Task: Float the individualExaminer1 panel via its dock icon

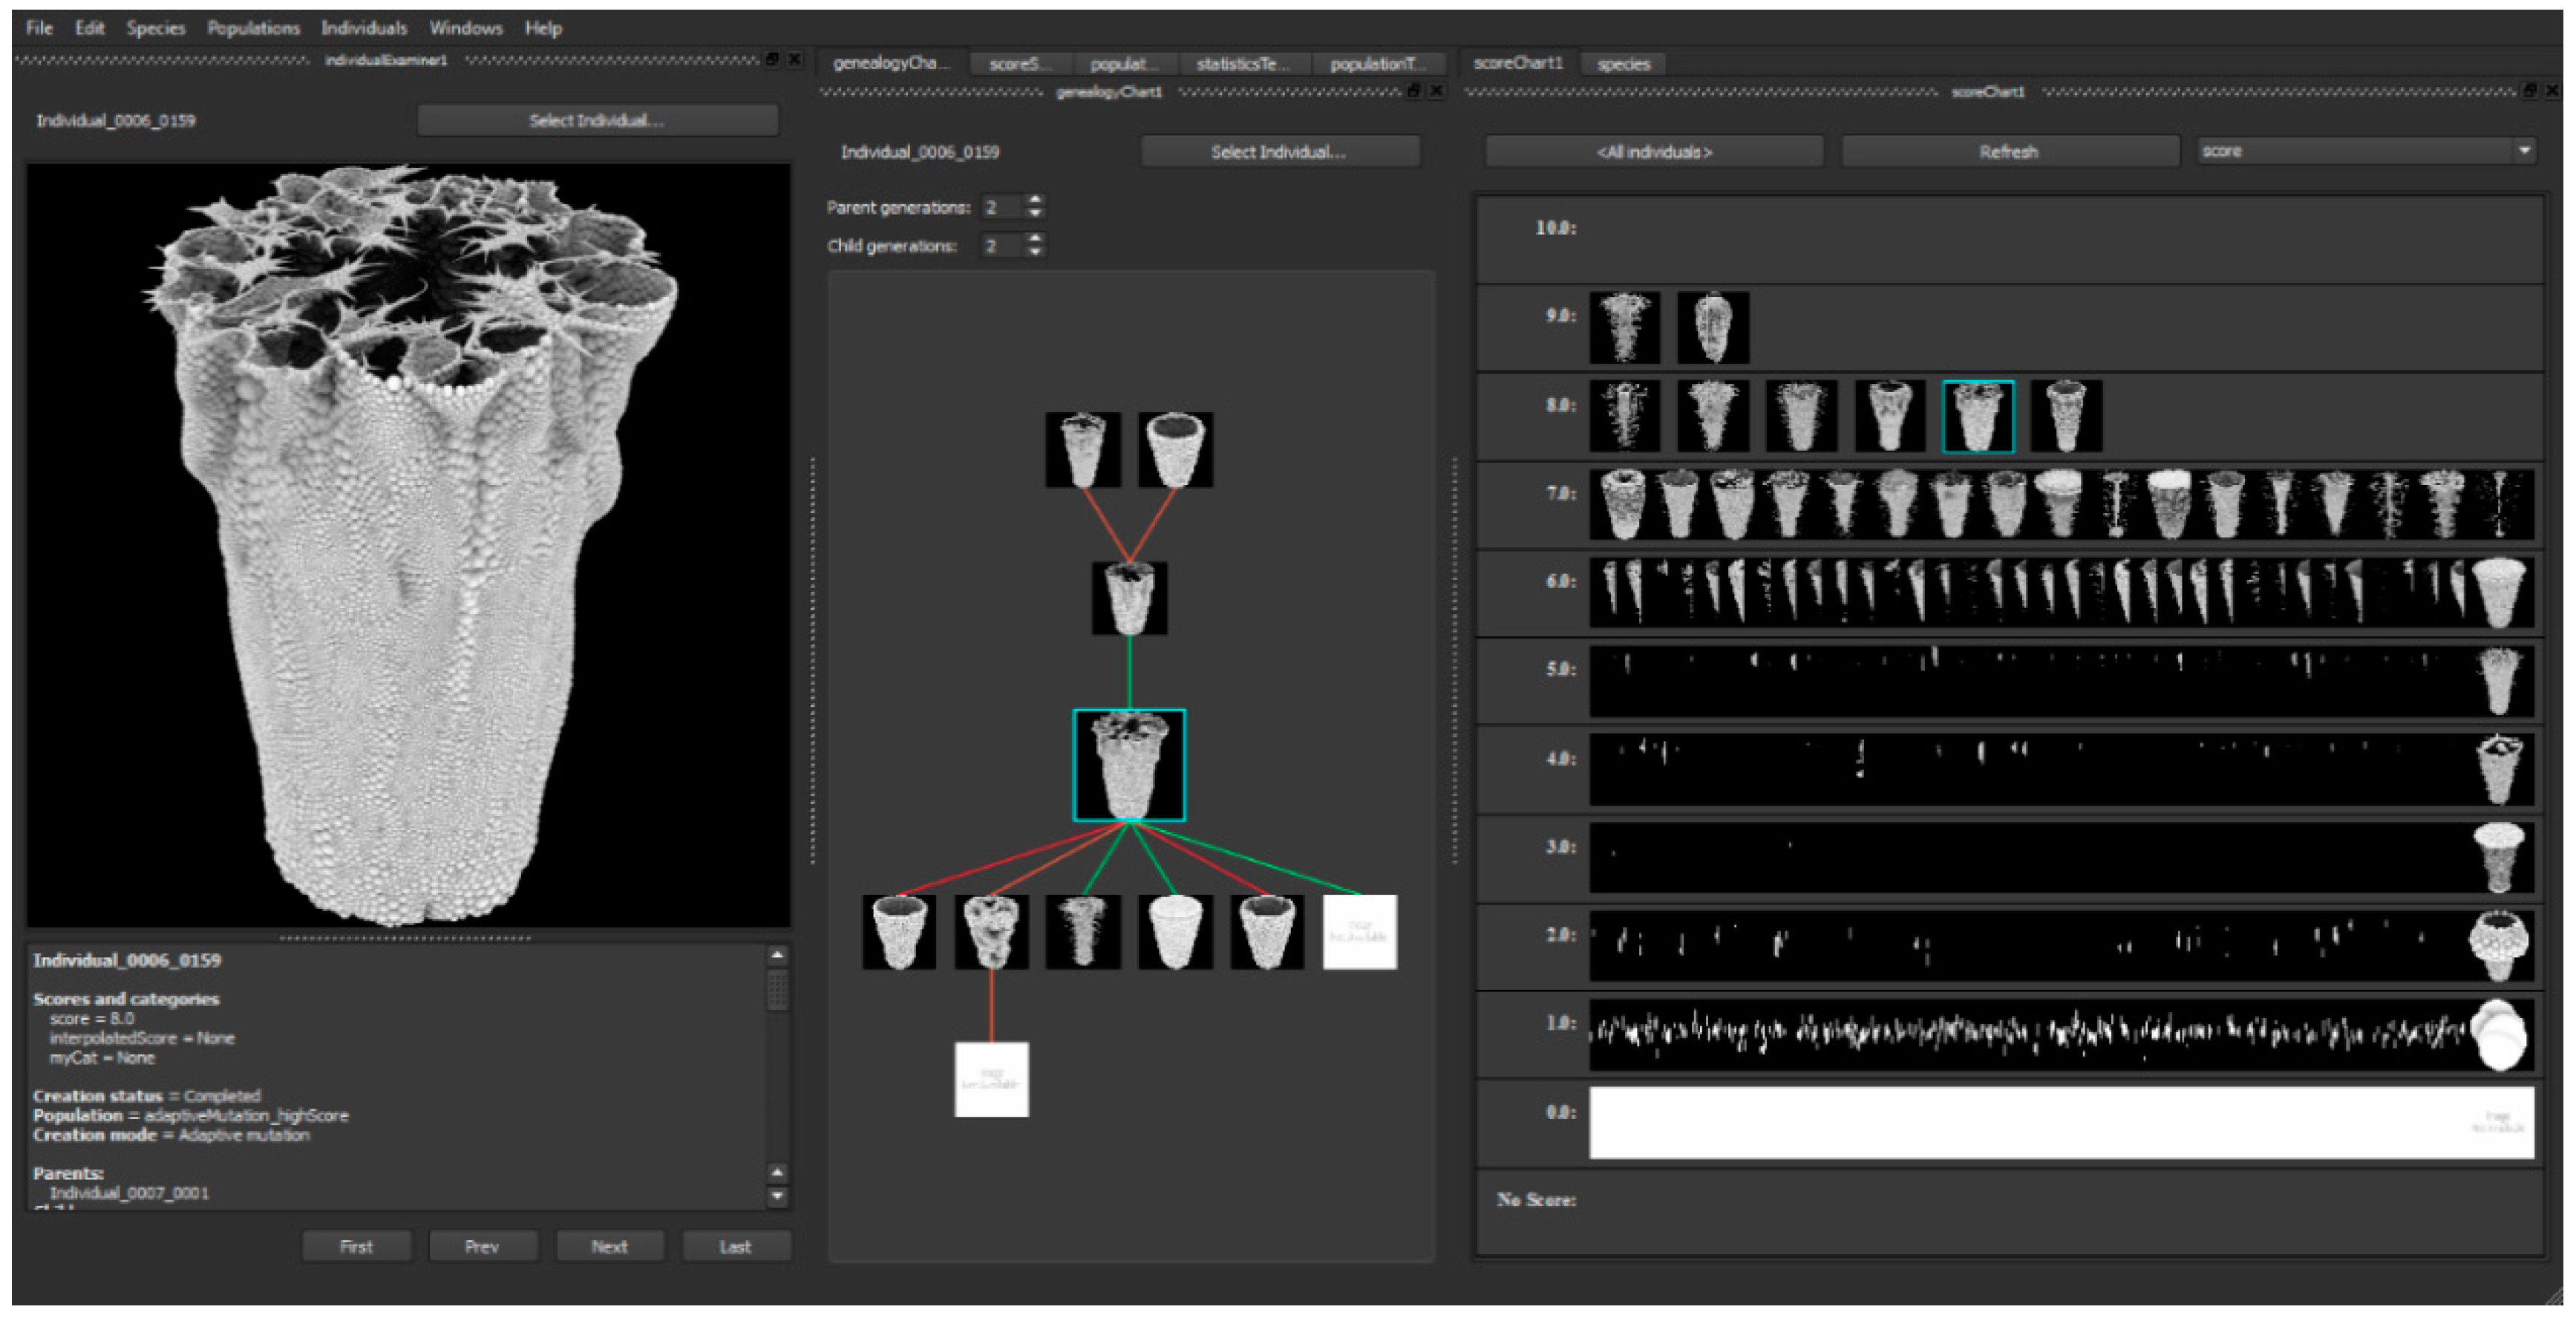Action: tap(772, 60)
